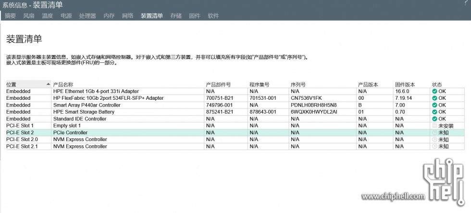Select PCIe Controller product name
This screenshot has width=471, height=213.
click(70, 132)
